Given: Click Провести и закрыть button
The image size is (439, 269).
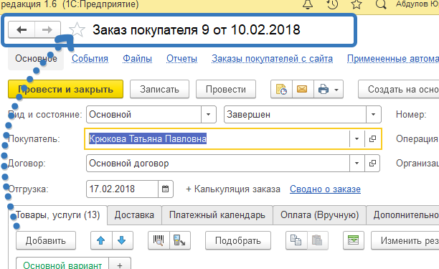Looking at the screenshot, I should click(65, 89).
